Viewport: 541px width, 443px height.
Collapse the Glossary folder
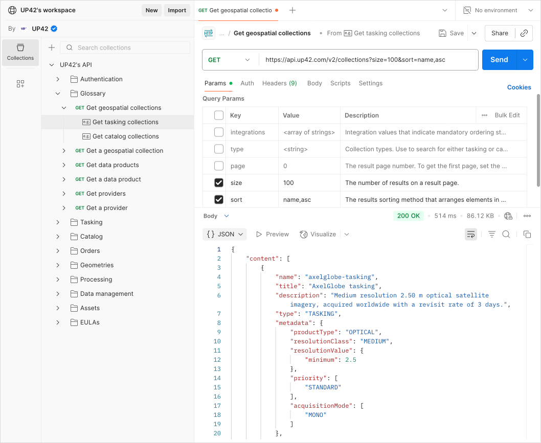tap(58, 94)
